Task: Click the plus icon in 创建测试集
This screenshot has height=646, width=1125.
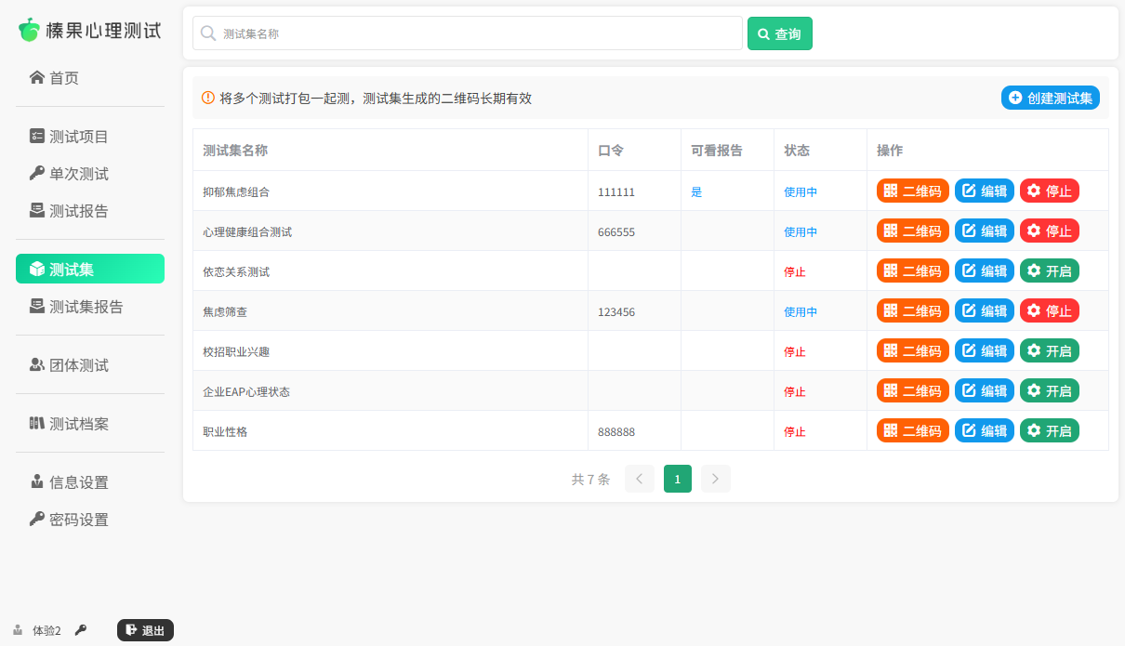Action: point(1015,98)
